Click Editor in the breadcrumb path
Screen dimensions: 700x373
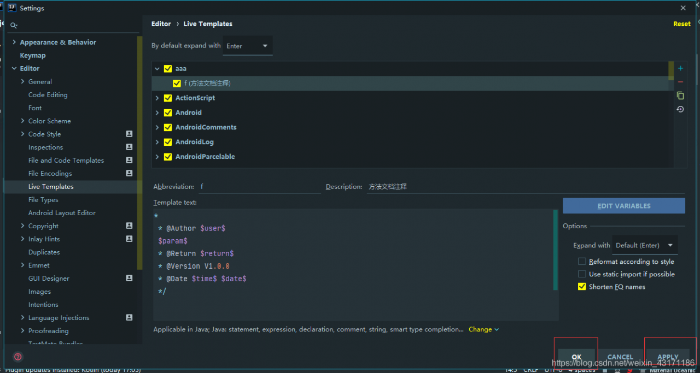161,24
